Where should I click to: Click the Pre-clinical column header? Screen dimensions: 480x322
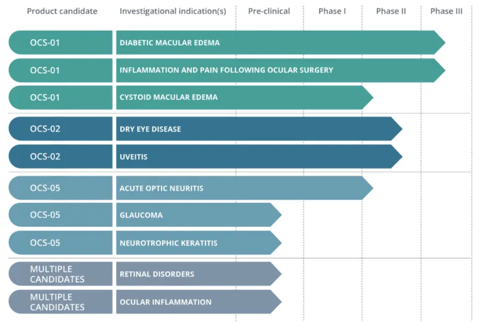click(x=269, y=11)
